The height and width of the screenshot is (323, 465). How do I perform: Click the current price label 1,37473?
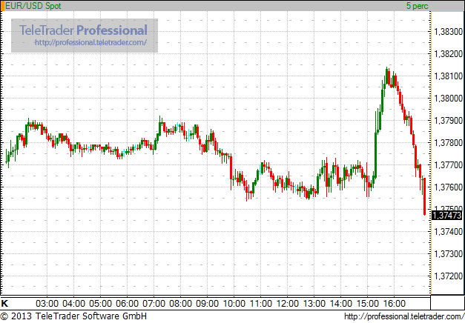tap(447, 215)
